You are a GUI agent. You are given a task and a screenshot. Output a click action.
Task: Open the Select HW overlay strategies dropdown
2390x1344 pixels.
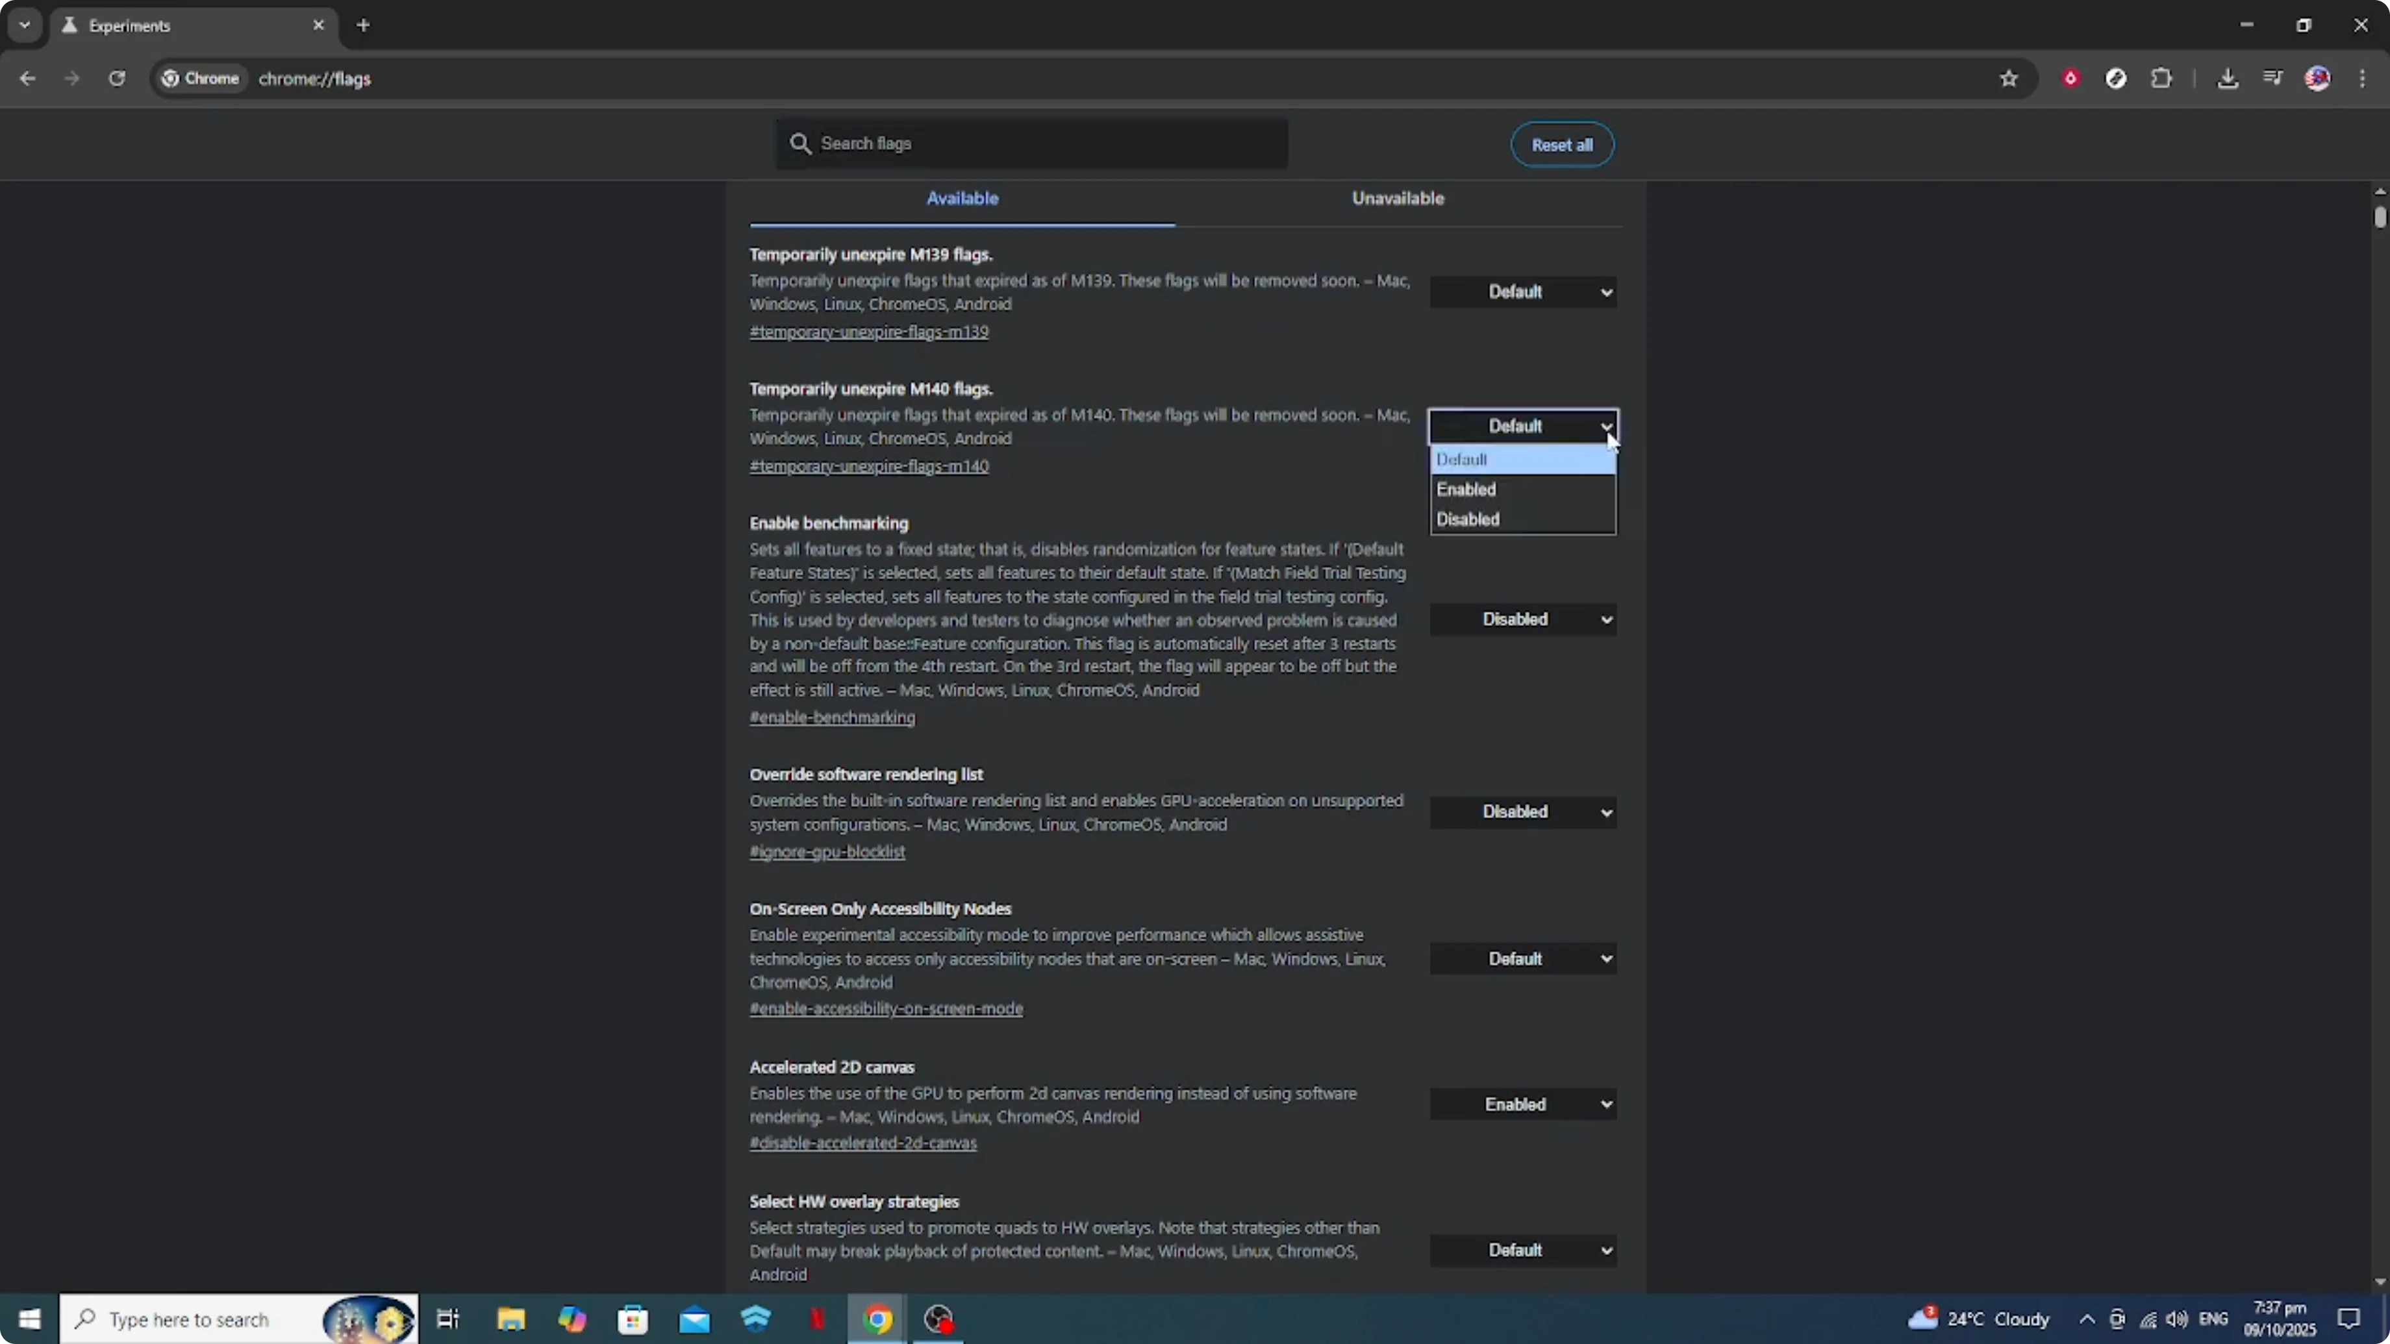coord(1522,1251)
